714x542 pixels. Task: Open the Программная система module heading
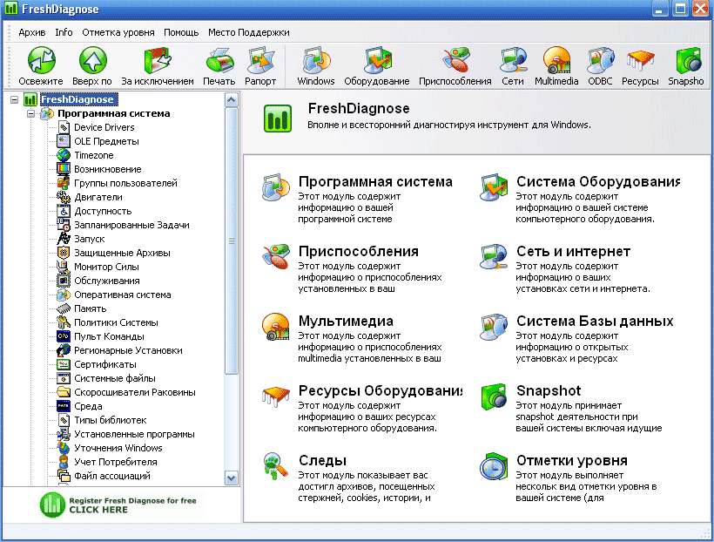pos(375,181)
